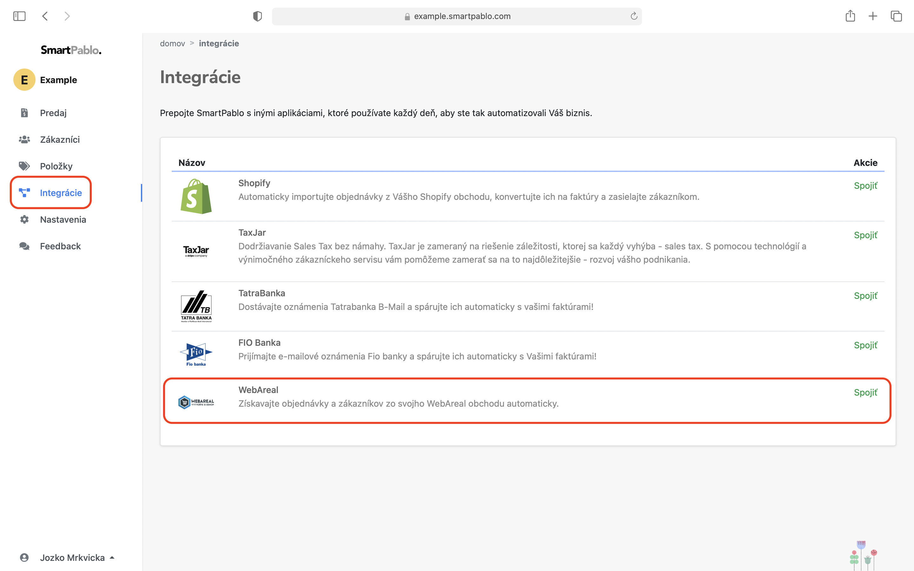This screenshot has width=914, height=571.
Task: Click the Shopify description text
Action: (469, 197)
